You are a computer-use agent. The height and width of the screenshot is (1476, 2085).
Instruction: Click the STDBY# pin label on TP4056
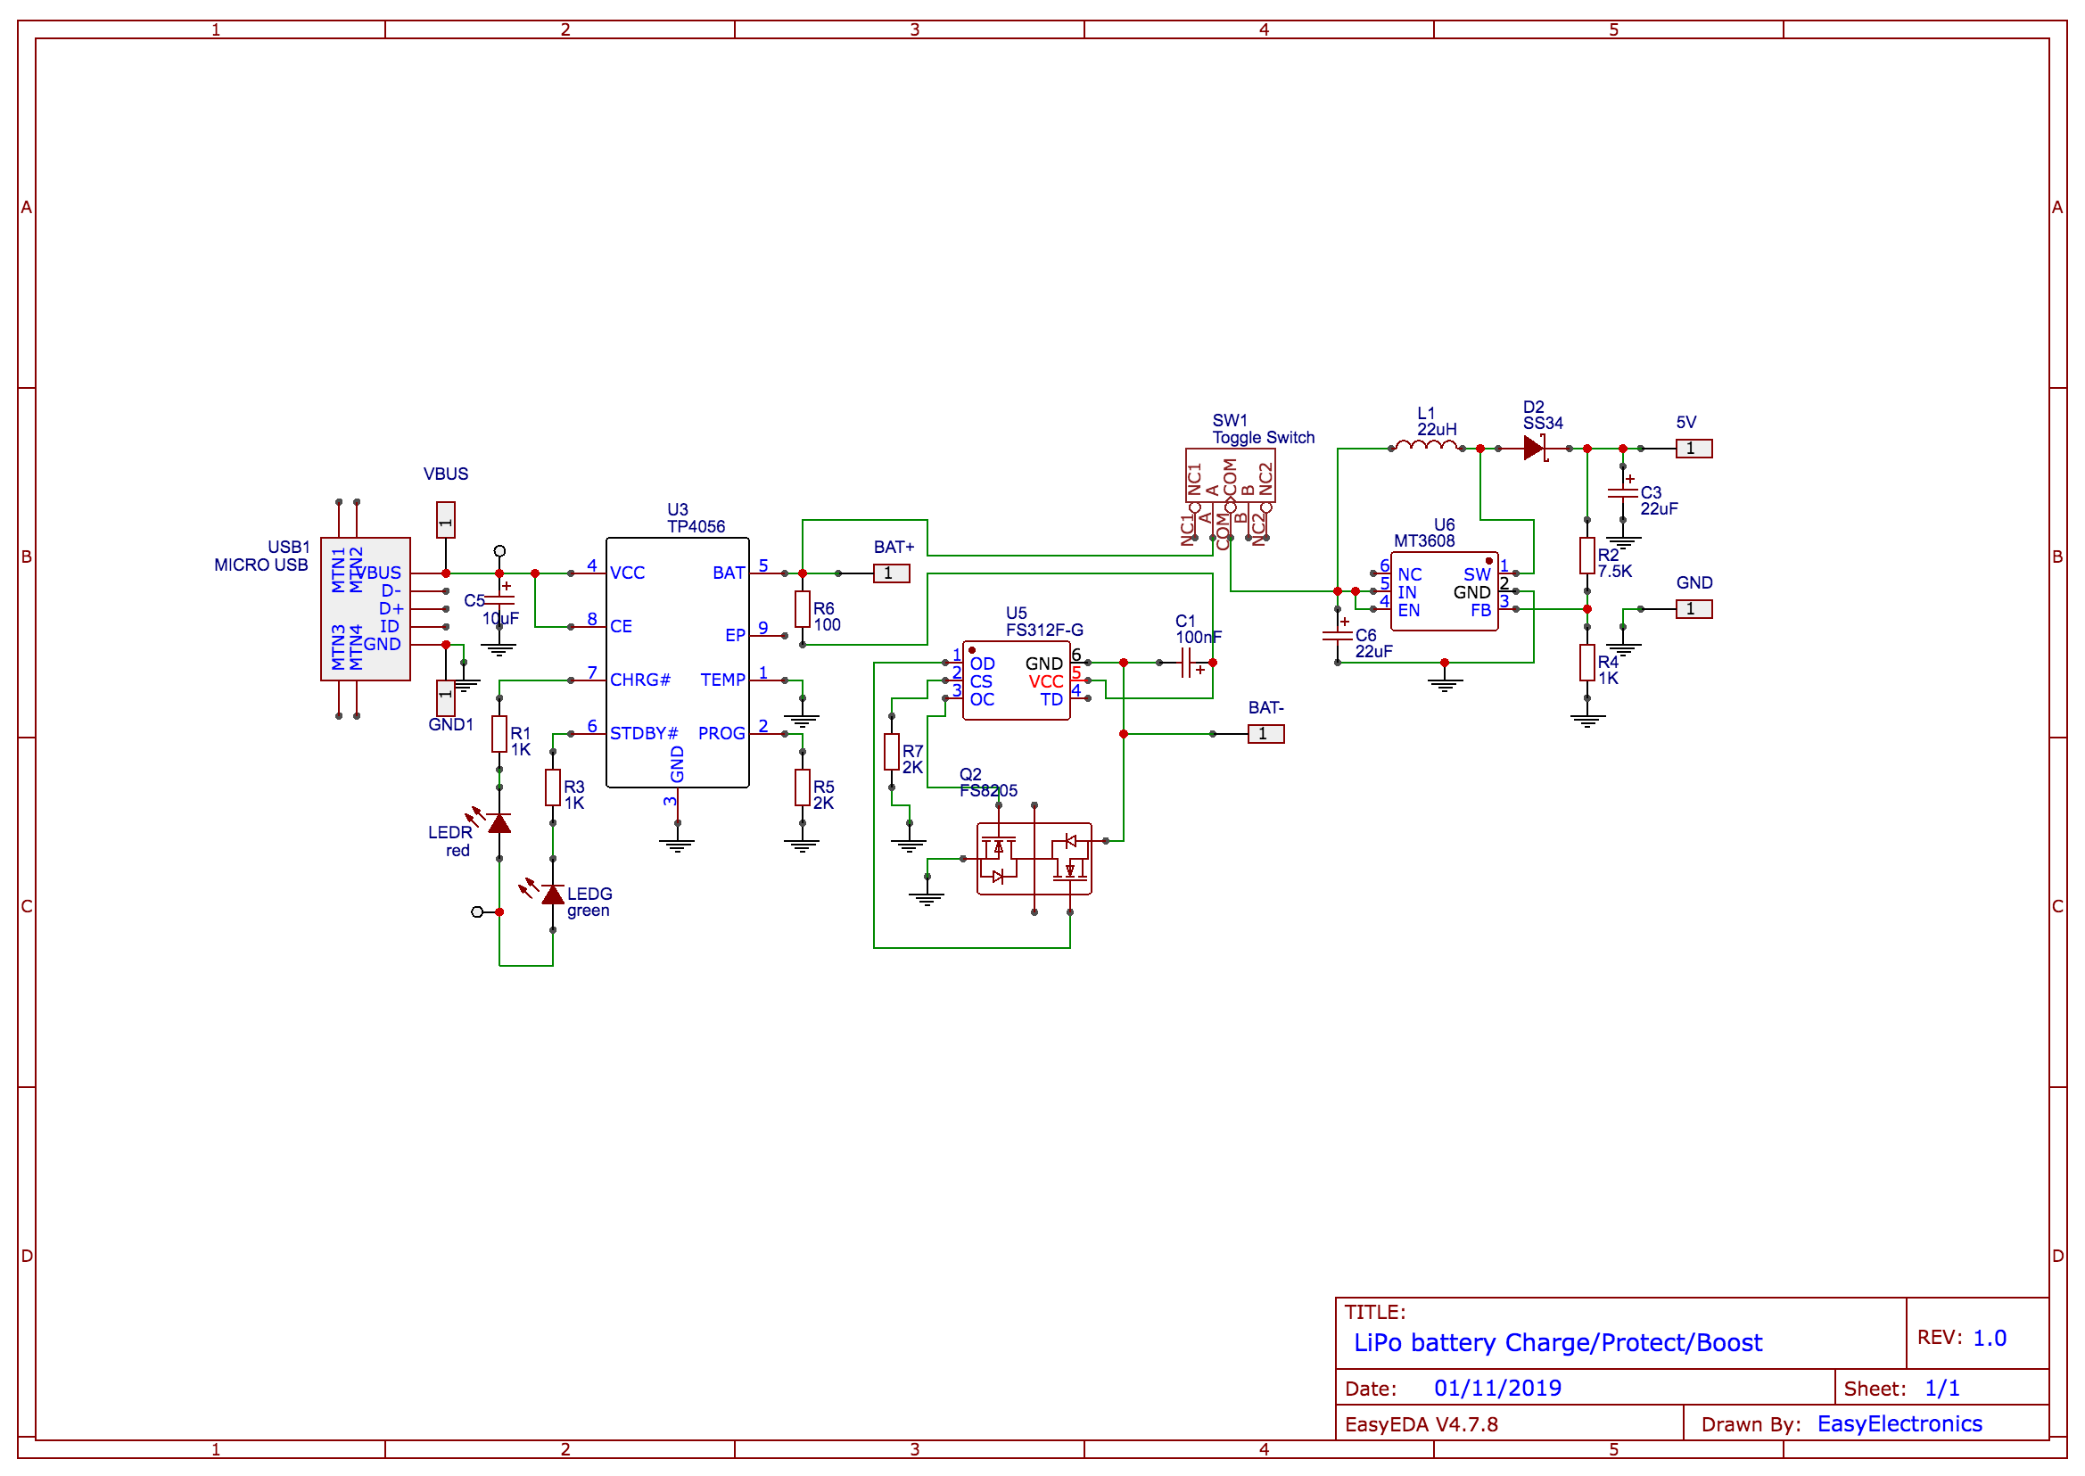click(x=644, y=733)
